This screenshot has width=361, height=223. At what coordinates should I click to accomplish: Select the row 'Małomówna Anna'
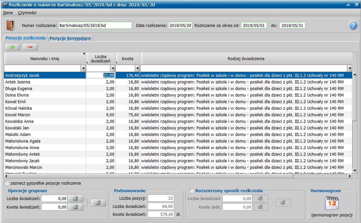tap(178, 148)
